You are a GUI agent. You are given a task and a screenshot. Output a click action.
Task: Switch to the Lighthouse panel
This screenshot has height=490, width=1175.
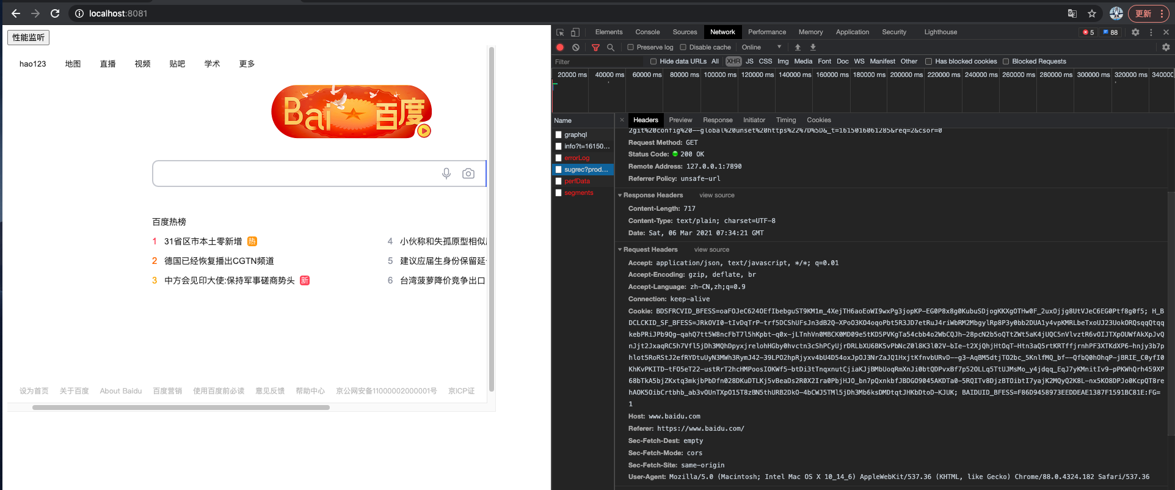[x=940, y=32]
